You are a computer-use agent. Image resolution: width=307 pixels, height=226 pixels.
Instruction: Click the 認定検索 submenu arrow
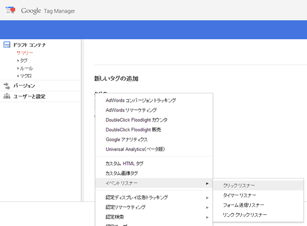click(207, 217)
